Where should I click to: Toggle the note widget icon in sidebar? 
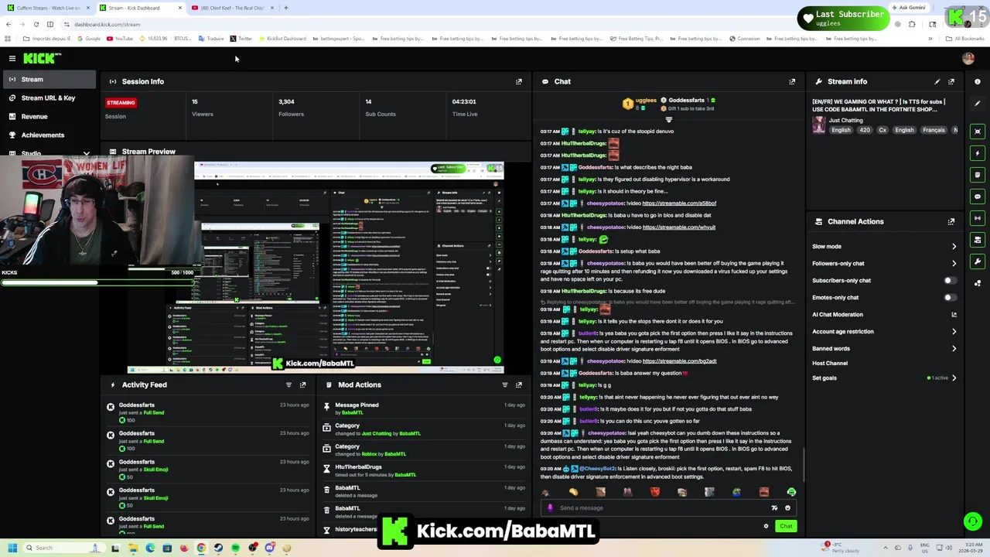point(978,175)
